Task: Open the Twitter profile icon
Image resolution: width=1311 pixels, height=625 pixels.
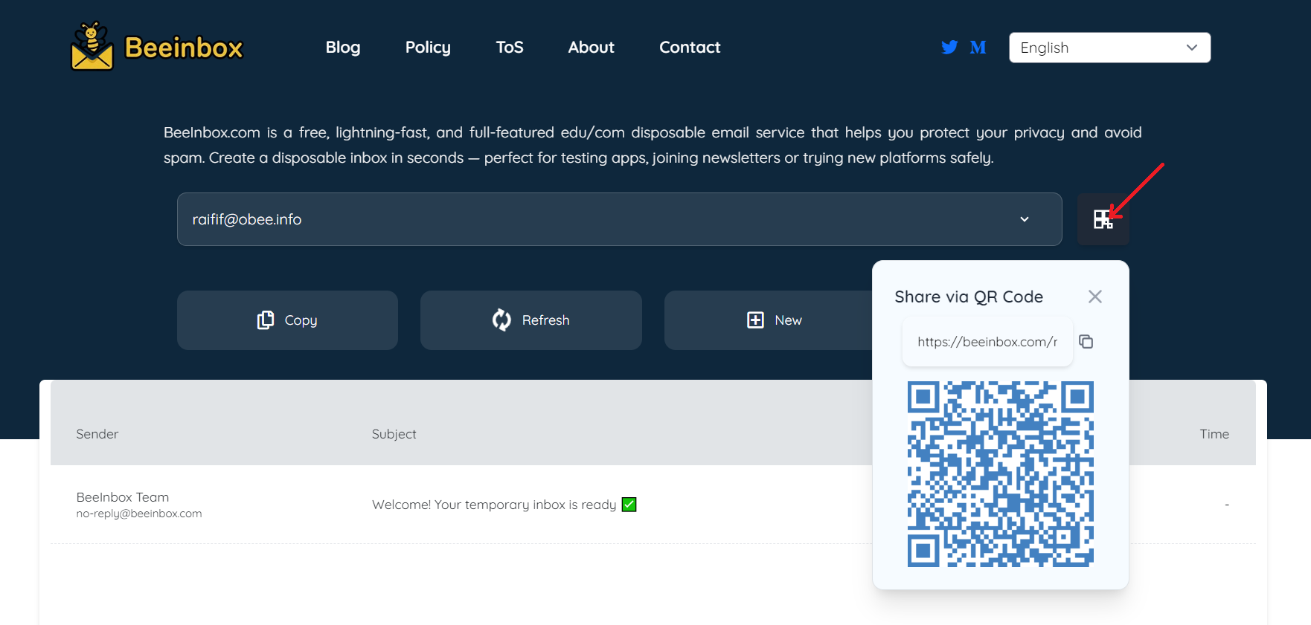Action: click(949, 48)
